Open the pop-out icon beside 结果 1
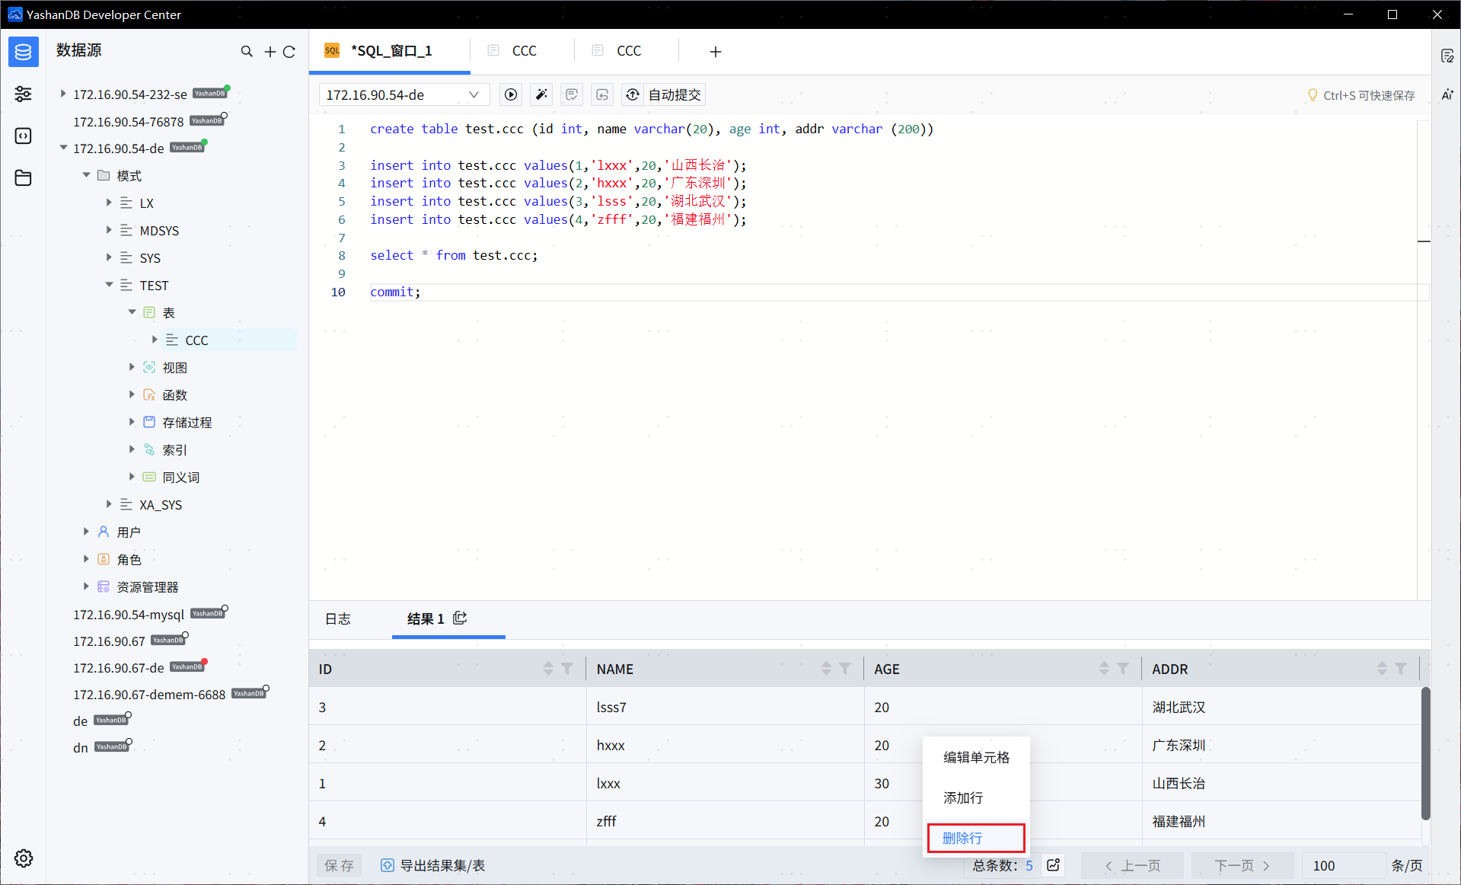 click(460, 618)
